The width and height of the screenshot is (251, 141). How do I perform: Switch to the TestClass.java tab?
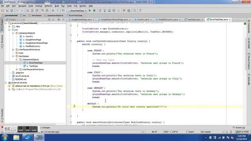tap(193, 20)
